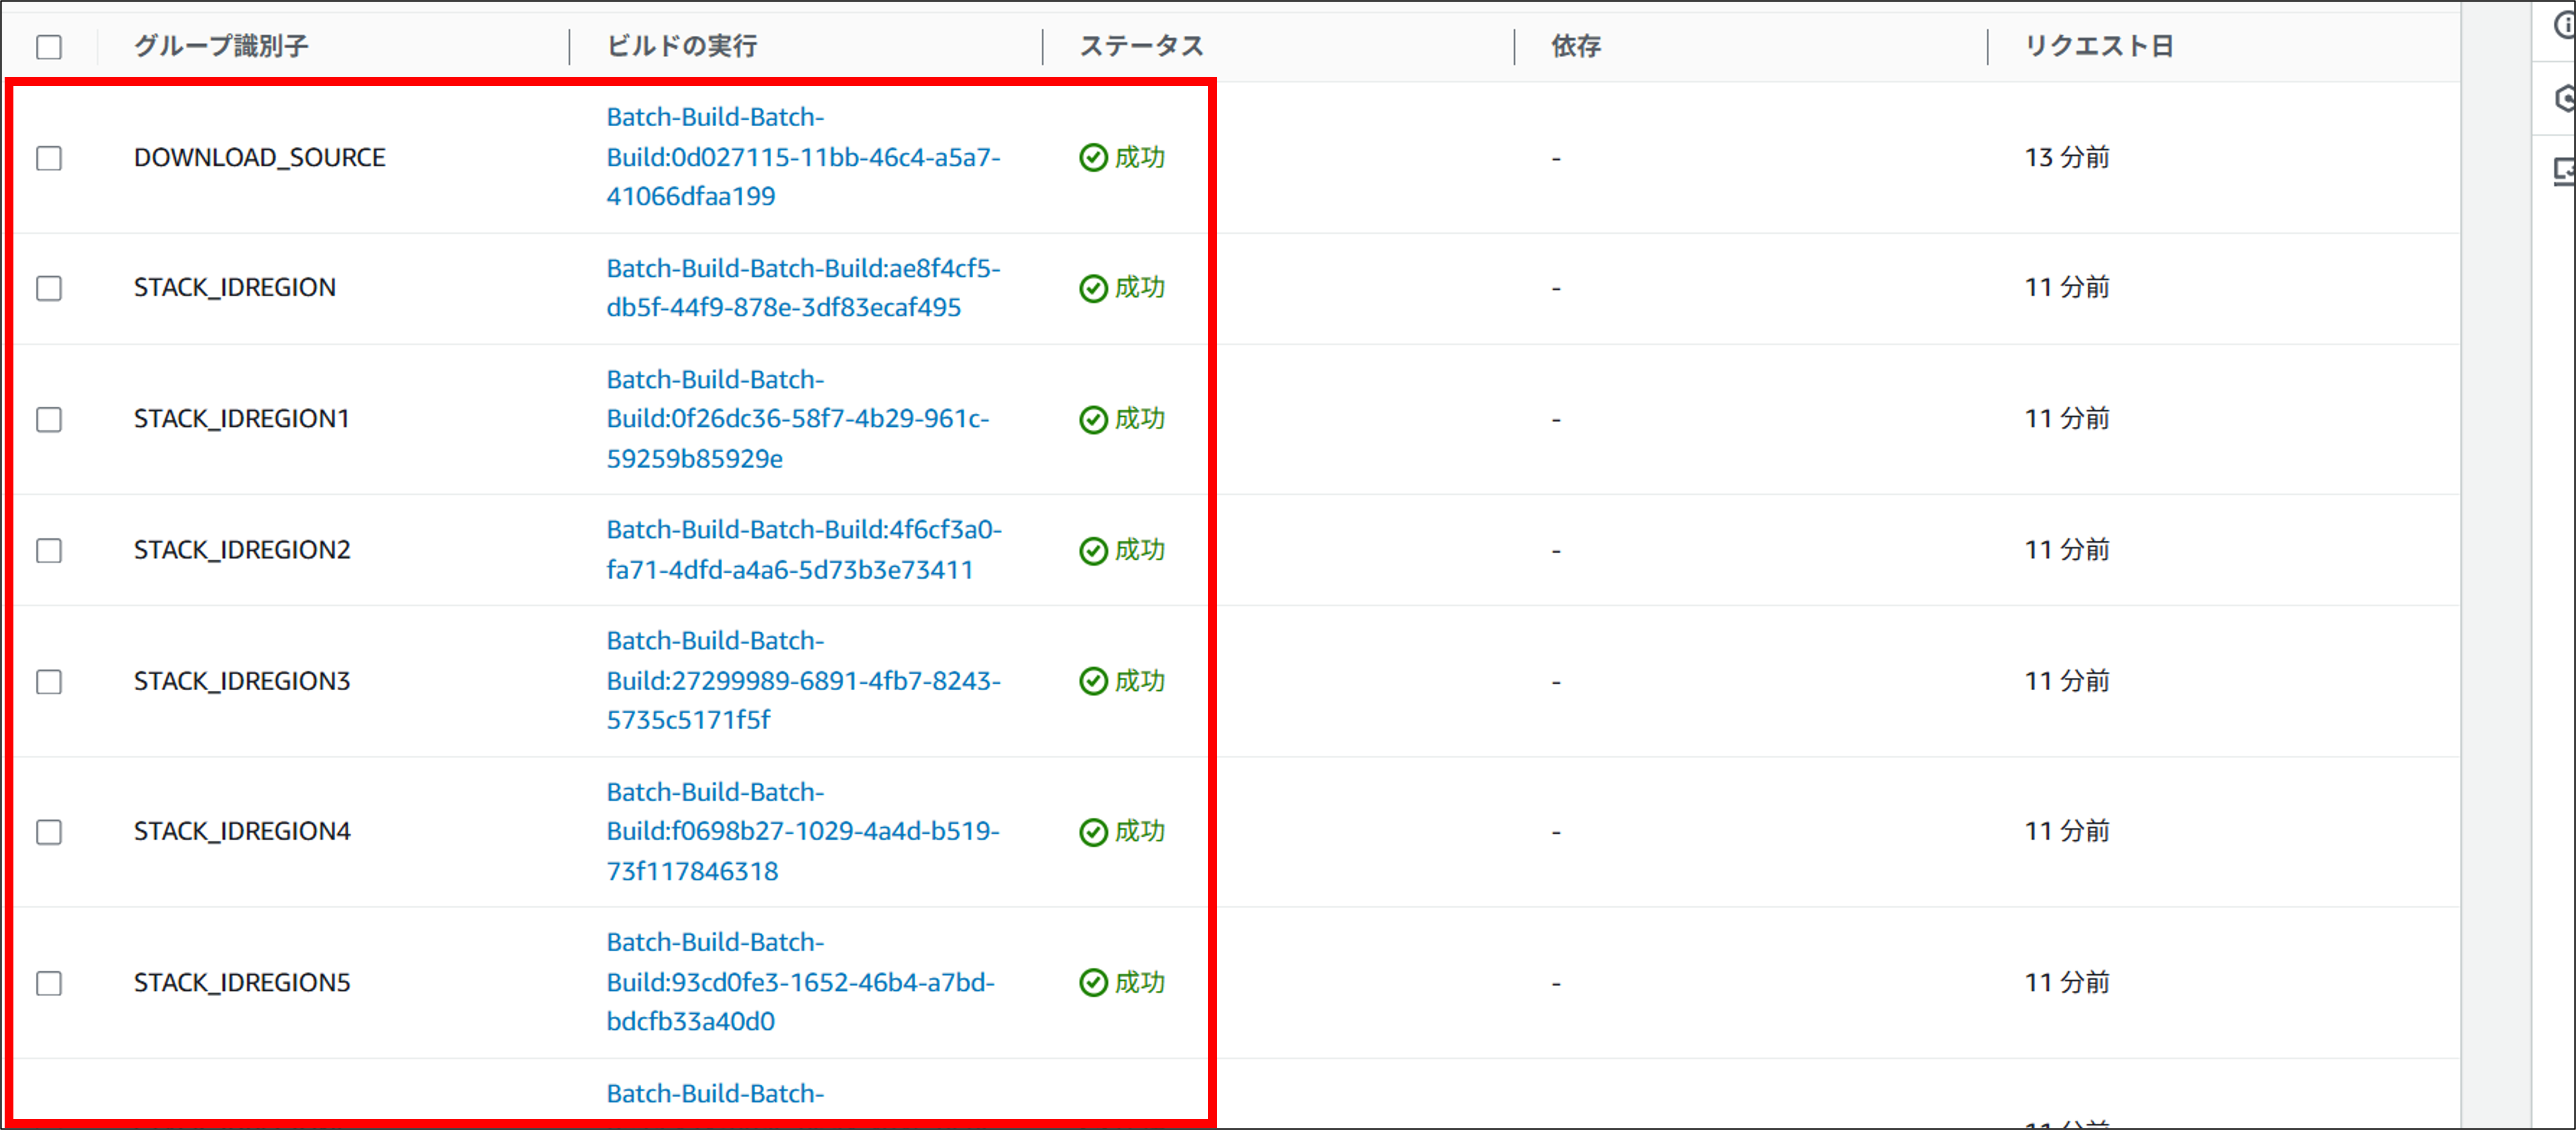Click the green 成功 icon for STACK_IDREGION5
The image size is (2576, 1130).
click(x=1094, y=982)
